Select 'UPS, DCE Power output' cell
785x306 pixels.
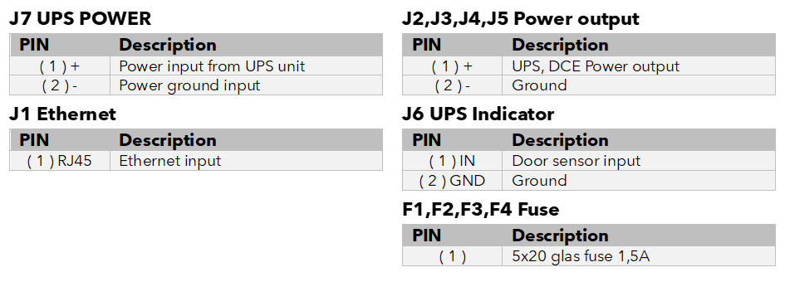[639, 66]
